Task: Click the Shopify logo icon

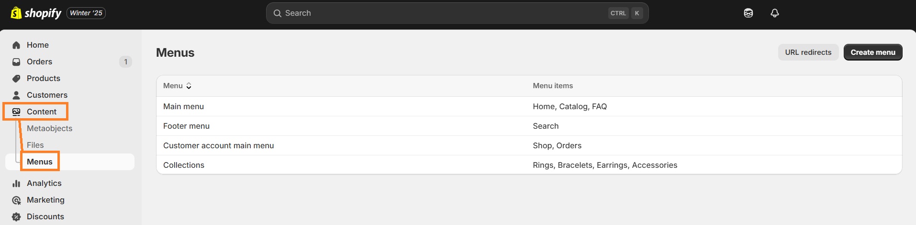Action: tap(16, 13)
